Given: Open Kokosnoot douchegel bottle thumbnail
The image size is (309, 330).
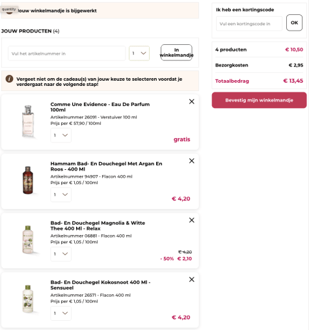Looking at the screenshot, I should (x=28, y=299).
